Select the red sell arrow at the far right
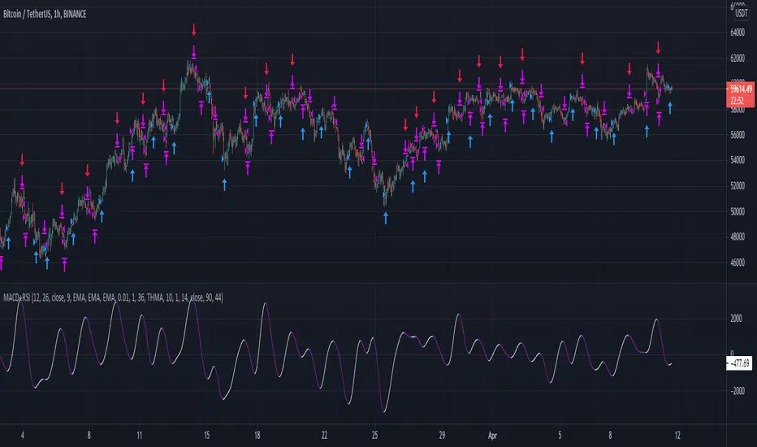This screenshot has width=757, height=447. [658, 47]
